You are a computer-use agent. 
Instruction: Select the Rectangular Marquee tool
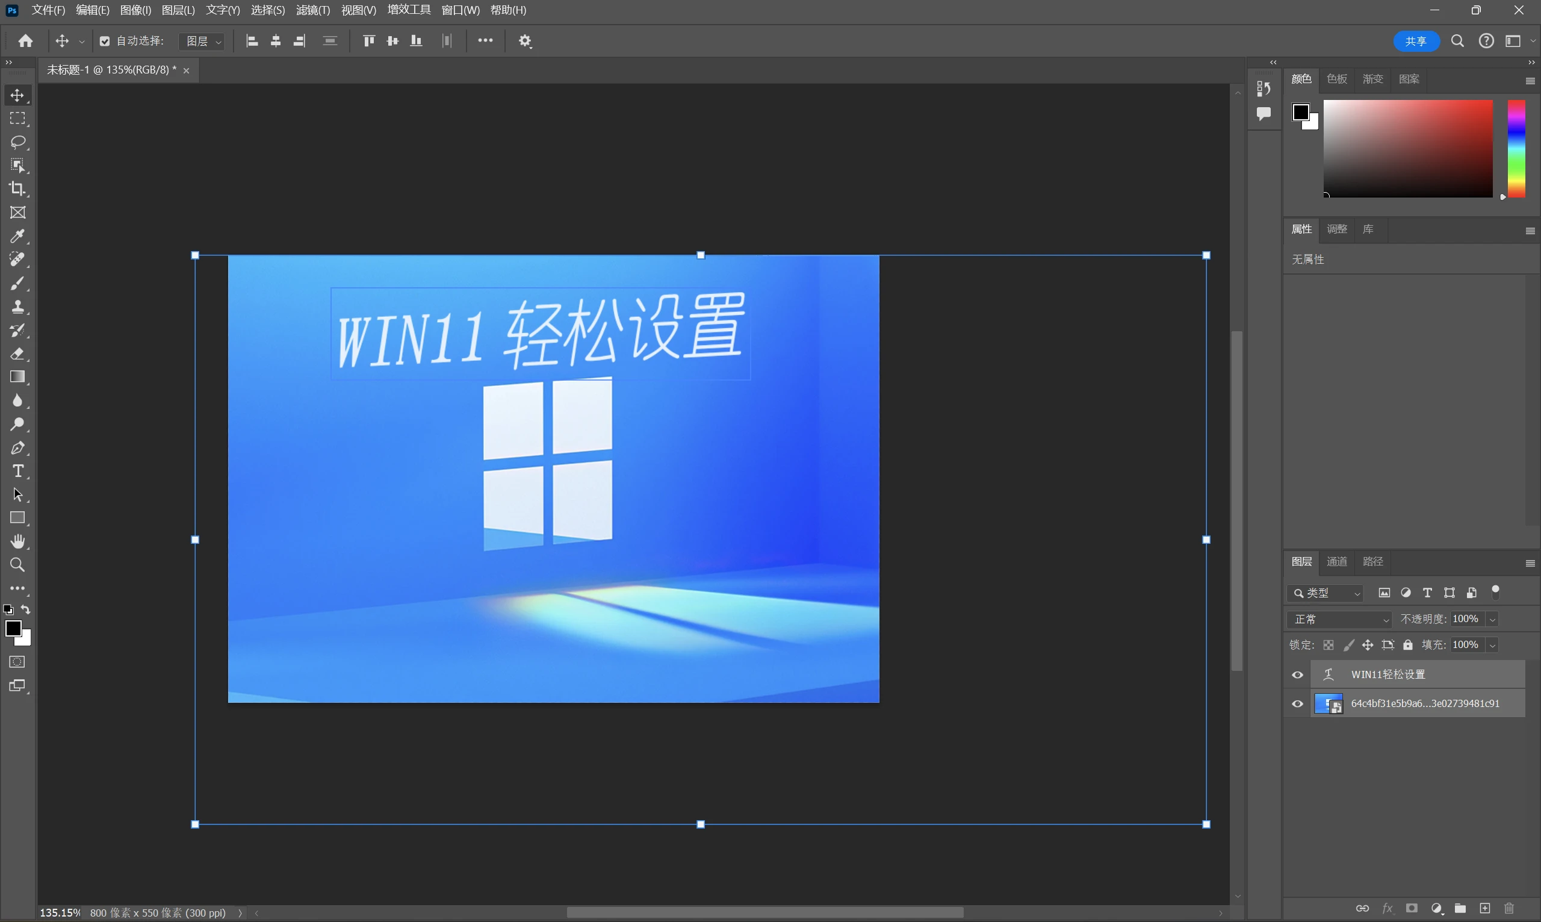[17, 119]
